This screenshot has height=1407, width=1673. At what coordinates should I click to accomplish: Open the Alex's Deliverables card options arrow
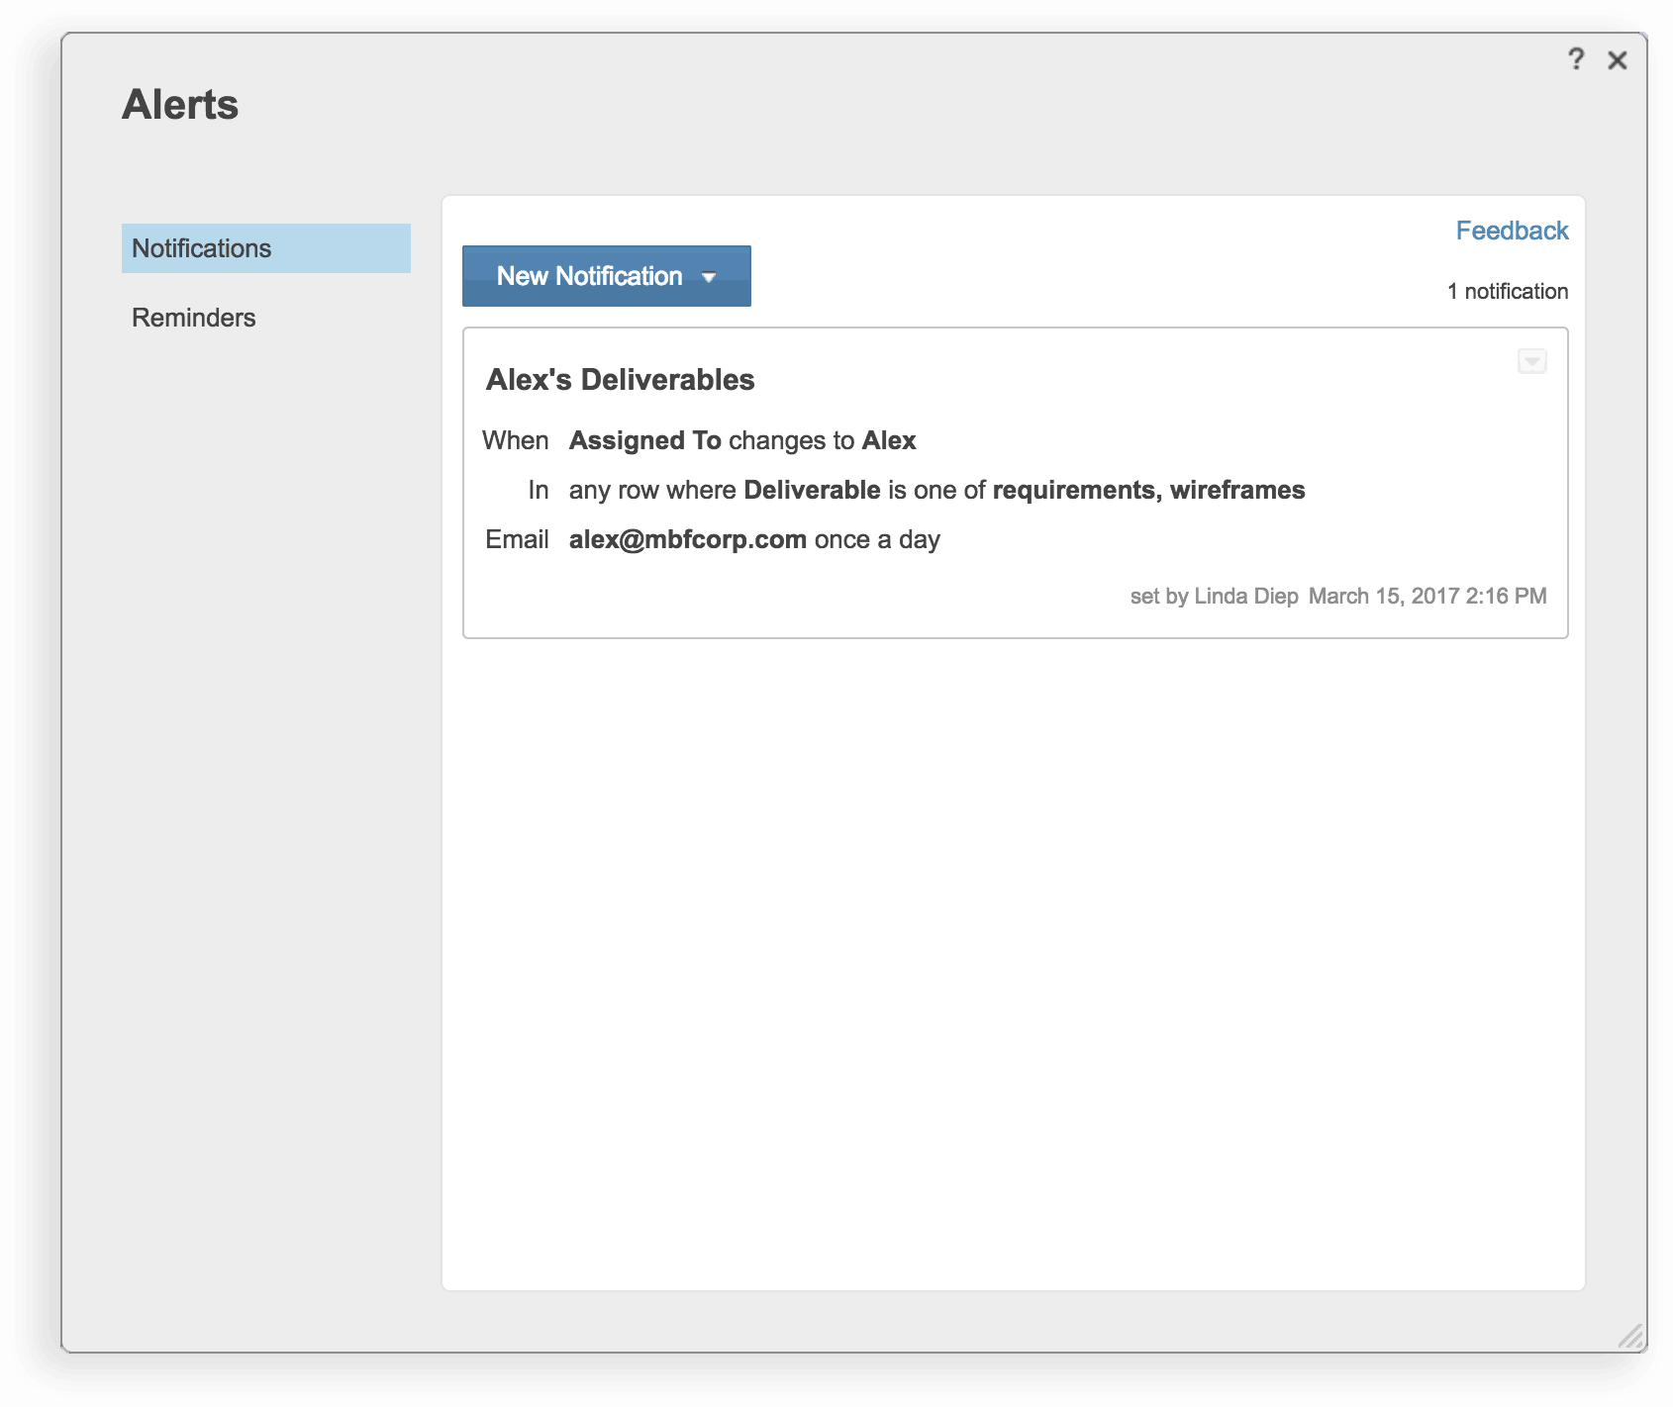[1531, 361]
